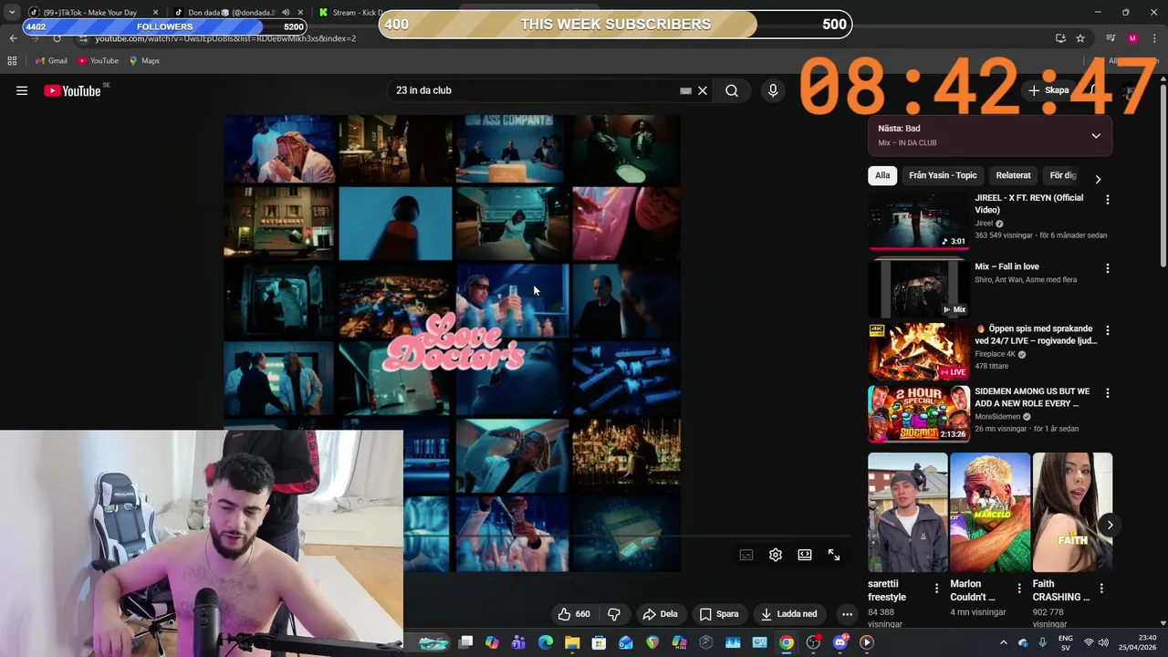Viewport: 1168px width, 657px height.
Task: Dislike the video
Action: coord(614,614)
